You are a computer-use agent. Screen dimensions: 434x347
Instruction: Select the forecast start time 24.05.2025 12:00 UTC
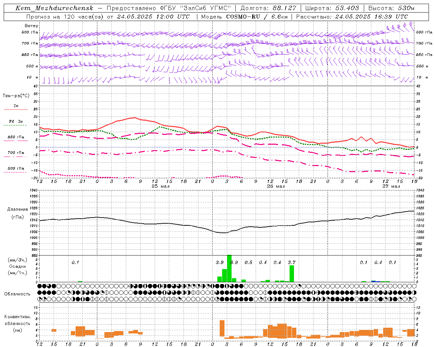153,17
